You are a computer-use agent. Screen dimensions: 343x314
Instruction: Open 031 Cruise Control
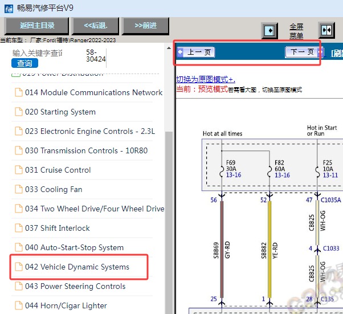(x=58, y=170)
